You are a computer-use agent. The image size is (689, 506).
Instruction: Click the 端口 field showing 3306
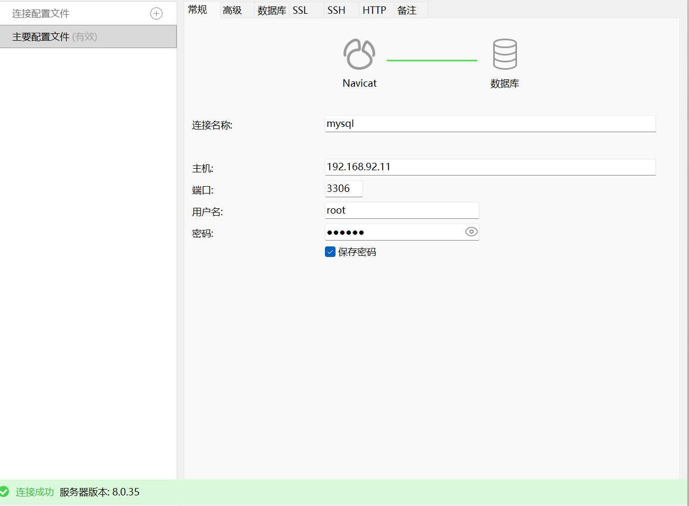[x=343, y=189]
